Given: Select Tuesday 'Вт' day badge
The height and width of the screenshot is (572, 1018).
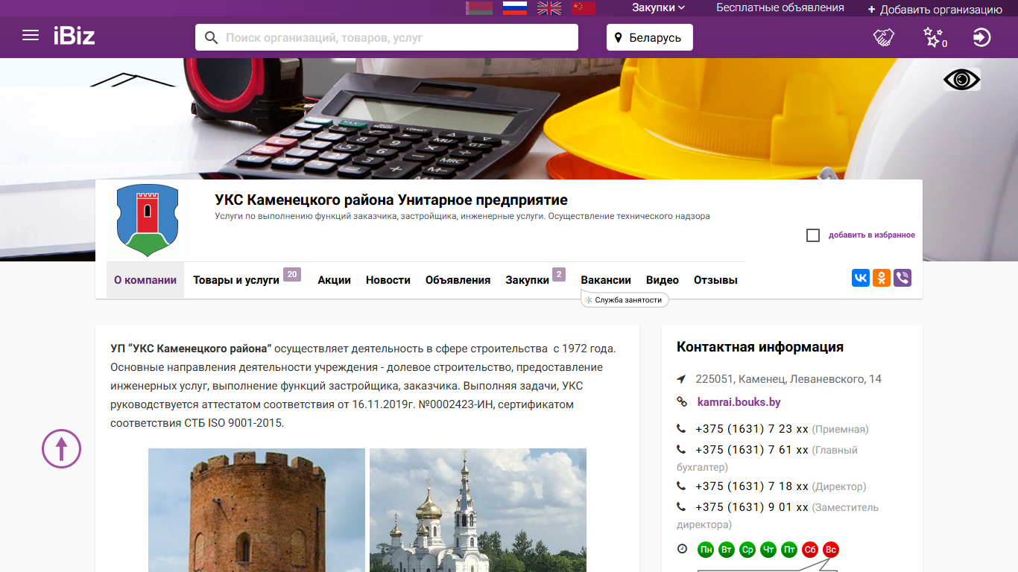Looking at the screenshot, I should click(x=727, y=550).
